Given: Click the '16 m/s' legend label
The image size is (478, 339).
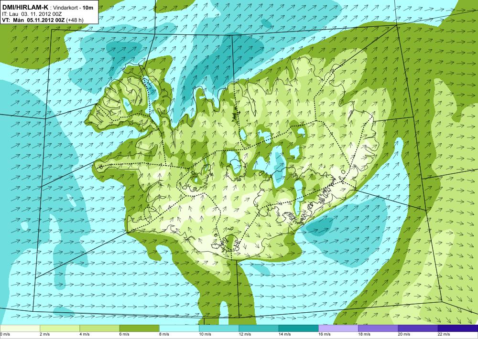Looking at the screenshot, I should (325, 334).
